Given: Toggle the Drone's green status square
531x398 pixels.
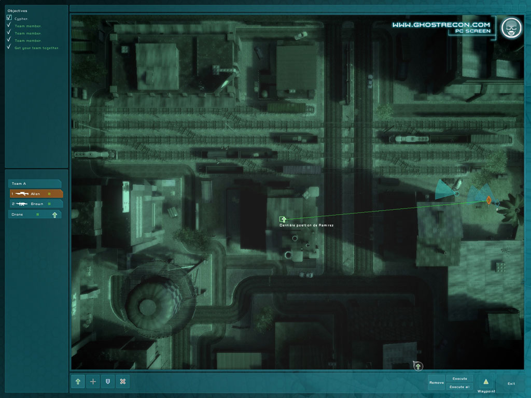Looking at the screenshot, I should coord(37,214).
